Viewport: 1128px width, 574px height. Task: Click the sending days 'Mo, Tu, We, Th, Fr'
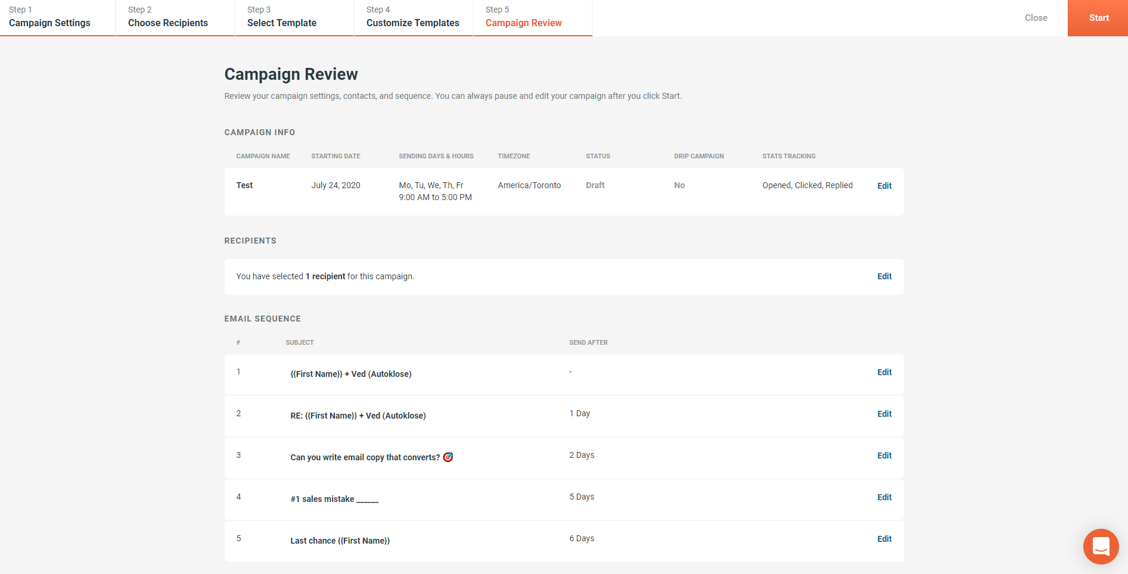pos(431,185)
